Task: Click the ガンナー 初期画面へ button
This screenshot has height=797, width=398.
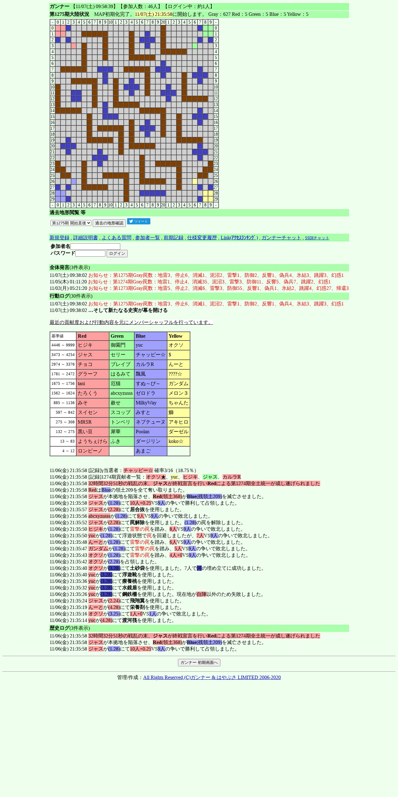Action: click(199, 663)
